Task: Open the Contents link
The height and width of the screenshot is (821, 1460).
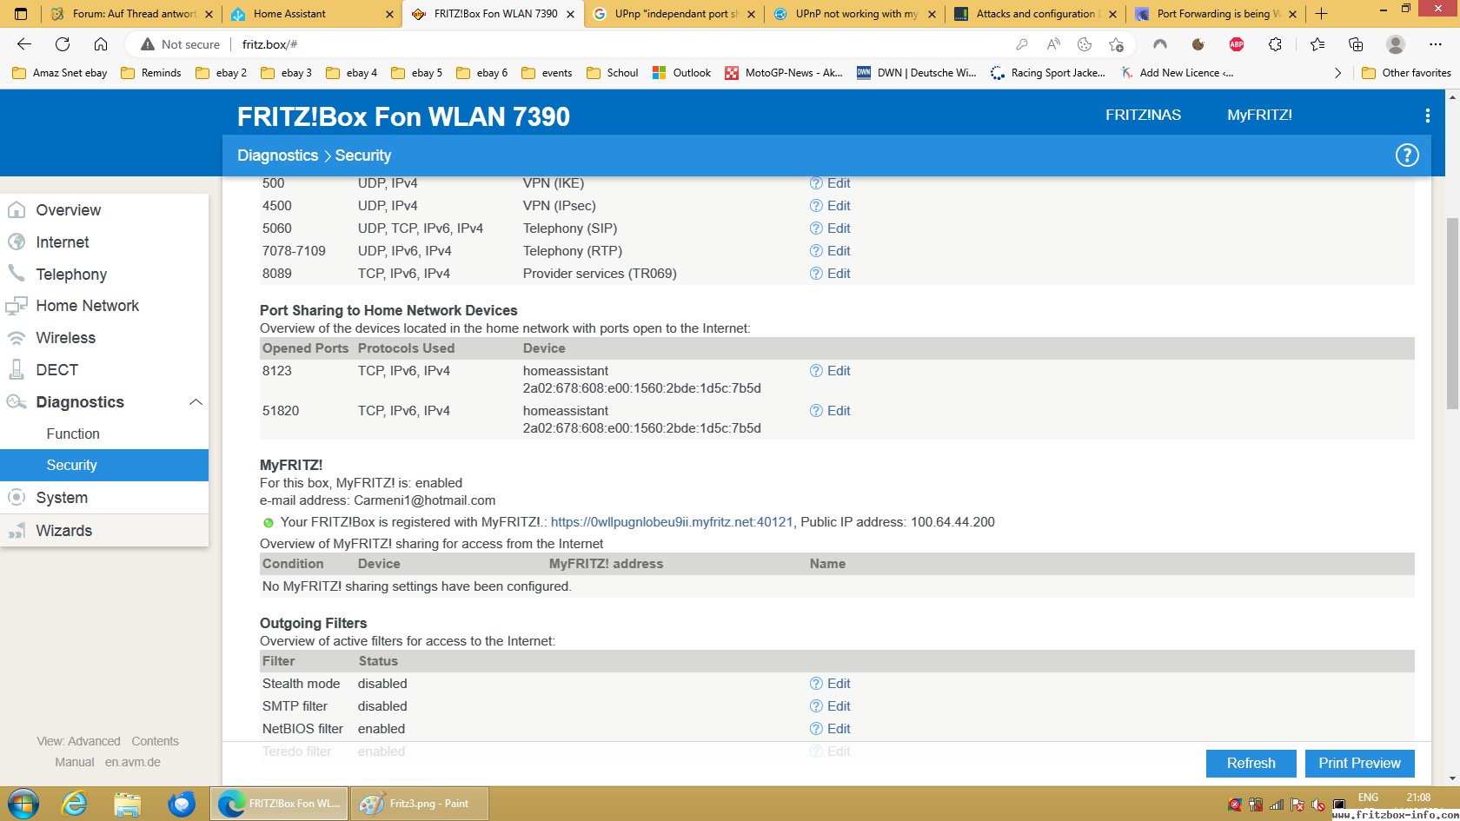Action: click(x=155, y=741)
